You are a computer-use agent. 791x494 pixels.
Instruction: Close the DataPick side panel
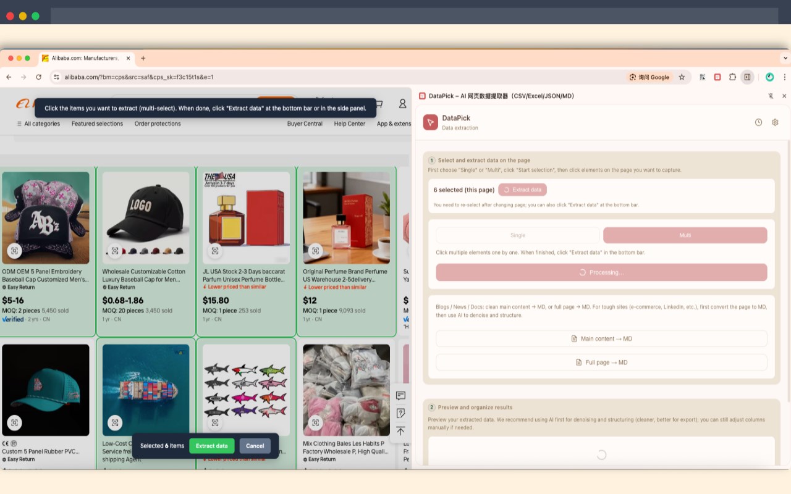[x=784, y=96]
